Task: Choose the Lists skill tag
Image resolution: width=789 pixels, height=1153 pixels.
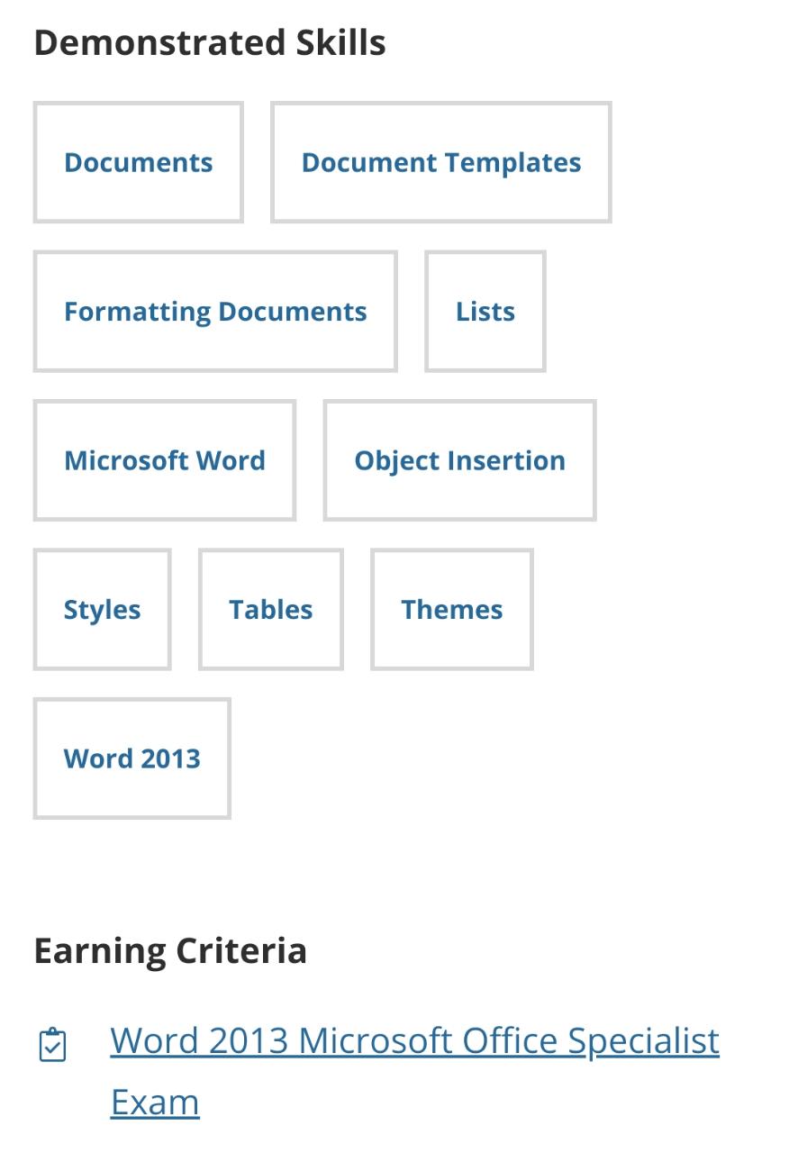Action: tap(485, 312)
